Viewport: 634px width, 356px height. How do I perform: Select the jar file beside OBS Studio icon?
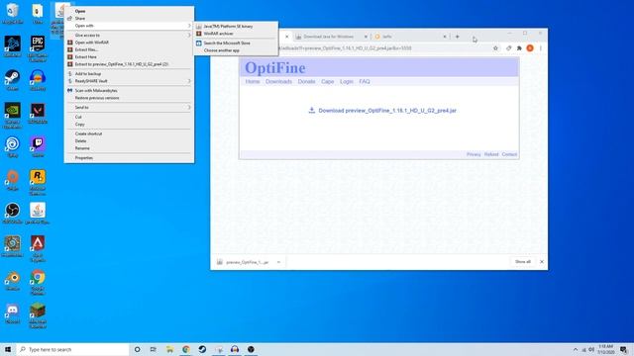tap(38, 214)
